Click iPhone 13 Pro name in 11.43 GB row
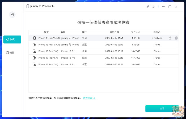This screenshot has width=186, height=119. click(x=68, y=58)
